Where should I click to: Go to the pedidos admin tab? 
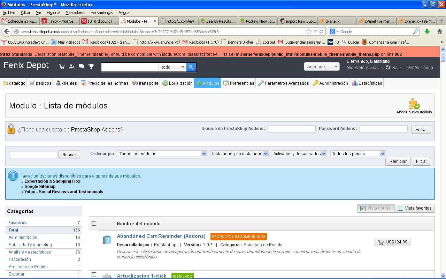40,83
